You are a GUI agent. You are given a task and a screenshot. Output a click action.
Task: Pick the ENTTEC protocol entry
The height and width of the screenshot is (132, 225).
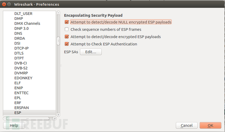tap(21, 93)
